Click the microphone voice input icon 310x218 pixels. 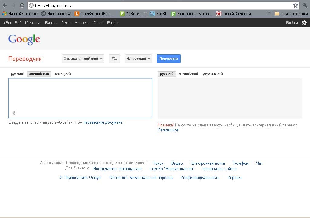coord(14,113)
